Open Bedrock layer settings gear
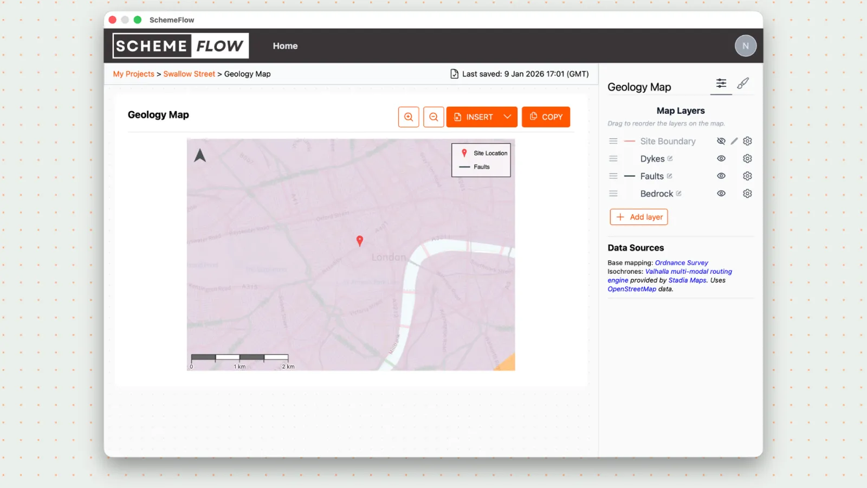This screenshot has height=488, width=867. pyautogui.click(x=747, y=193)
